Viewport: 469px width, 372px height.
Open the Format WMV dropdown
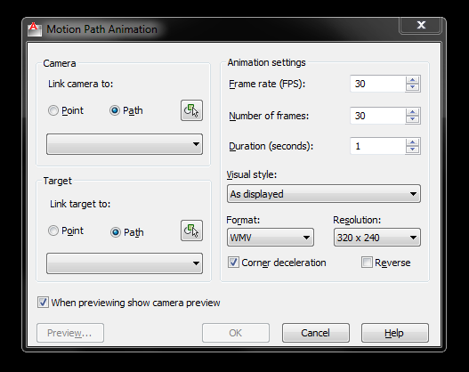271,238
